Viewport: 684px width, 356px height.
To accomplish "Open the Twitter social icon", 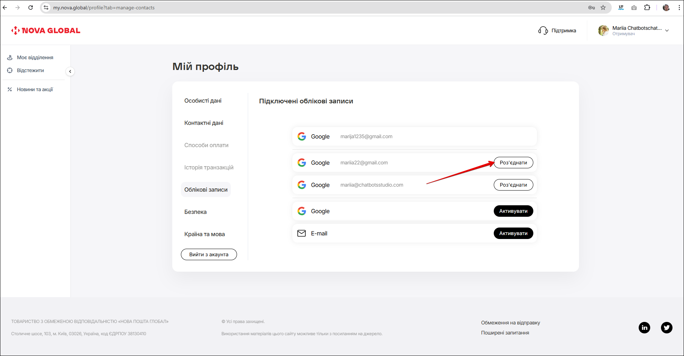I will (666, 327).
